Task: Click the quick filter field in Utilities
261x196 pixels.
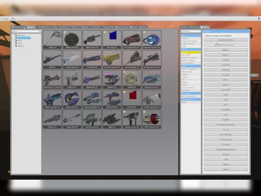Action: tap(191, 31)
